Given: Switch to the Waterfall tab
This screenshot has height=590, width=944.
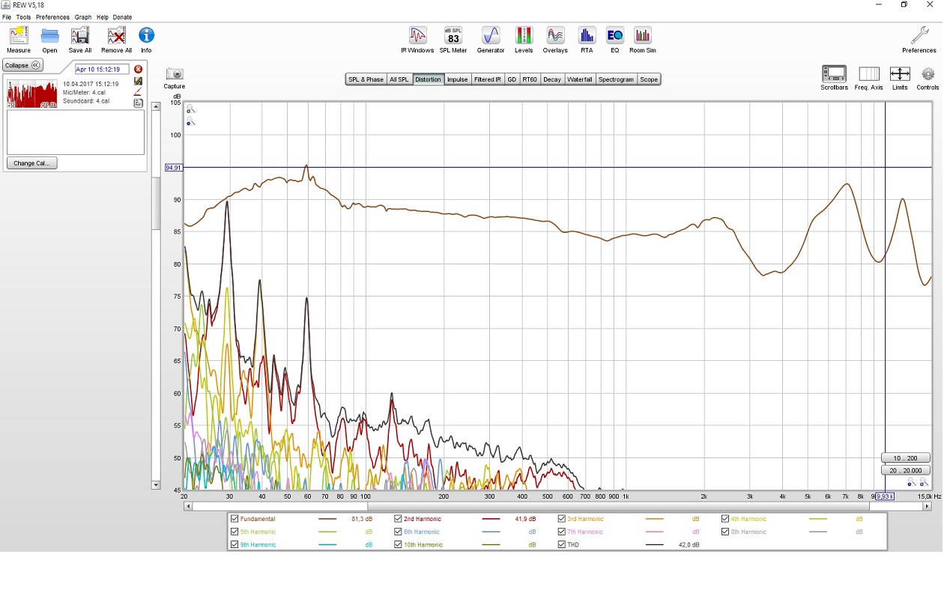Looking at the screenshot, I should pyautogui.click(x=579, y=79).
